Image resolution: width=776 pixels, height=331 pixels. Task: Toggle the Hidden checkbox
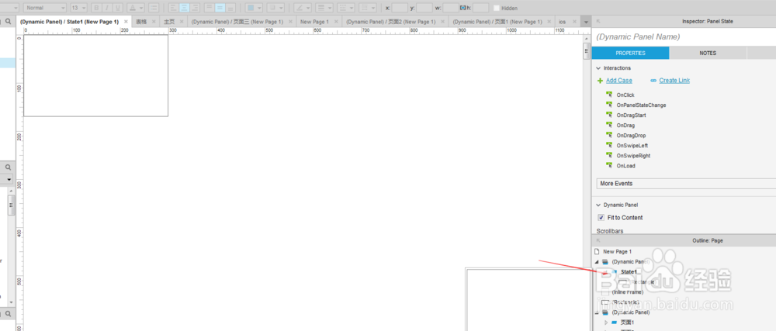(497, 8)
